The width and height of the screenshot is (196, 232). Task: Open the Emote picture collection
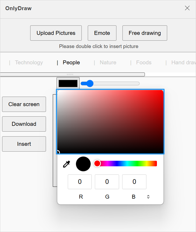(102, 33)
